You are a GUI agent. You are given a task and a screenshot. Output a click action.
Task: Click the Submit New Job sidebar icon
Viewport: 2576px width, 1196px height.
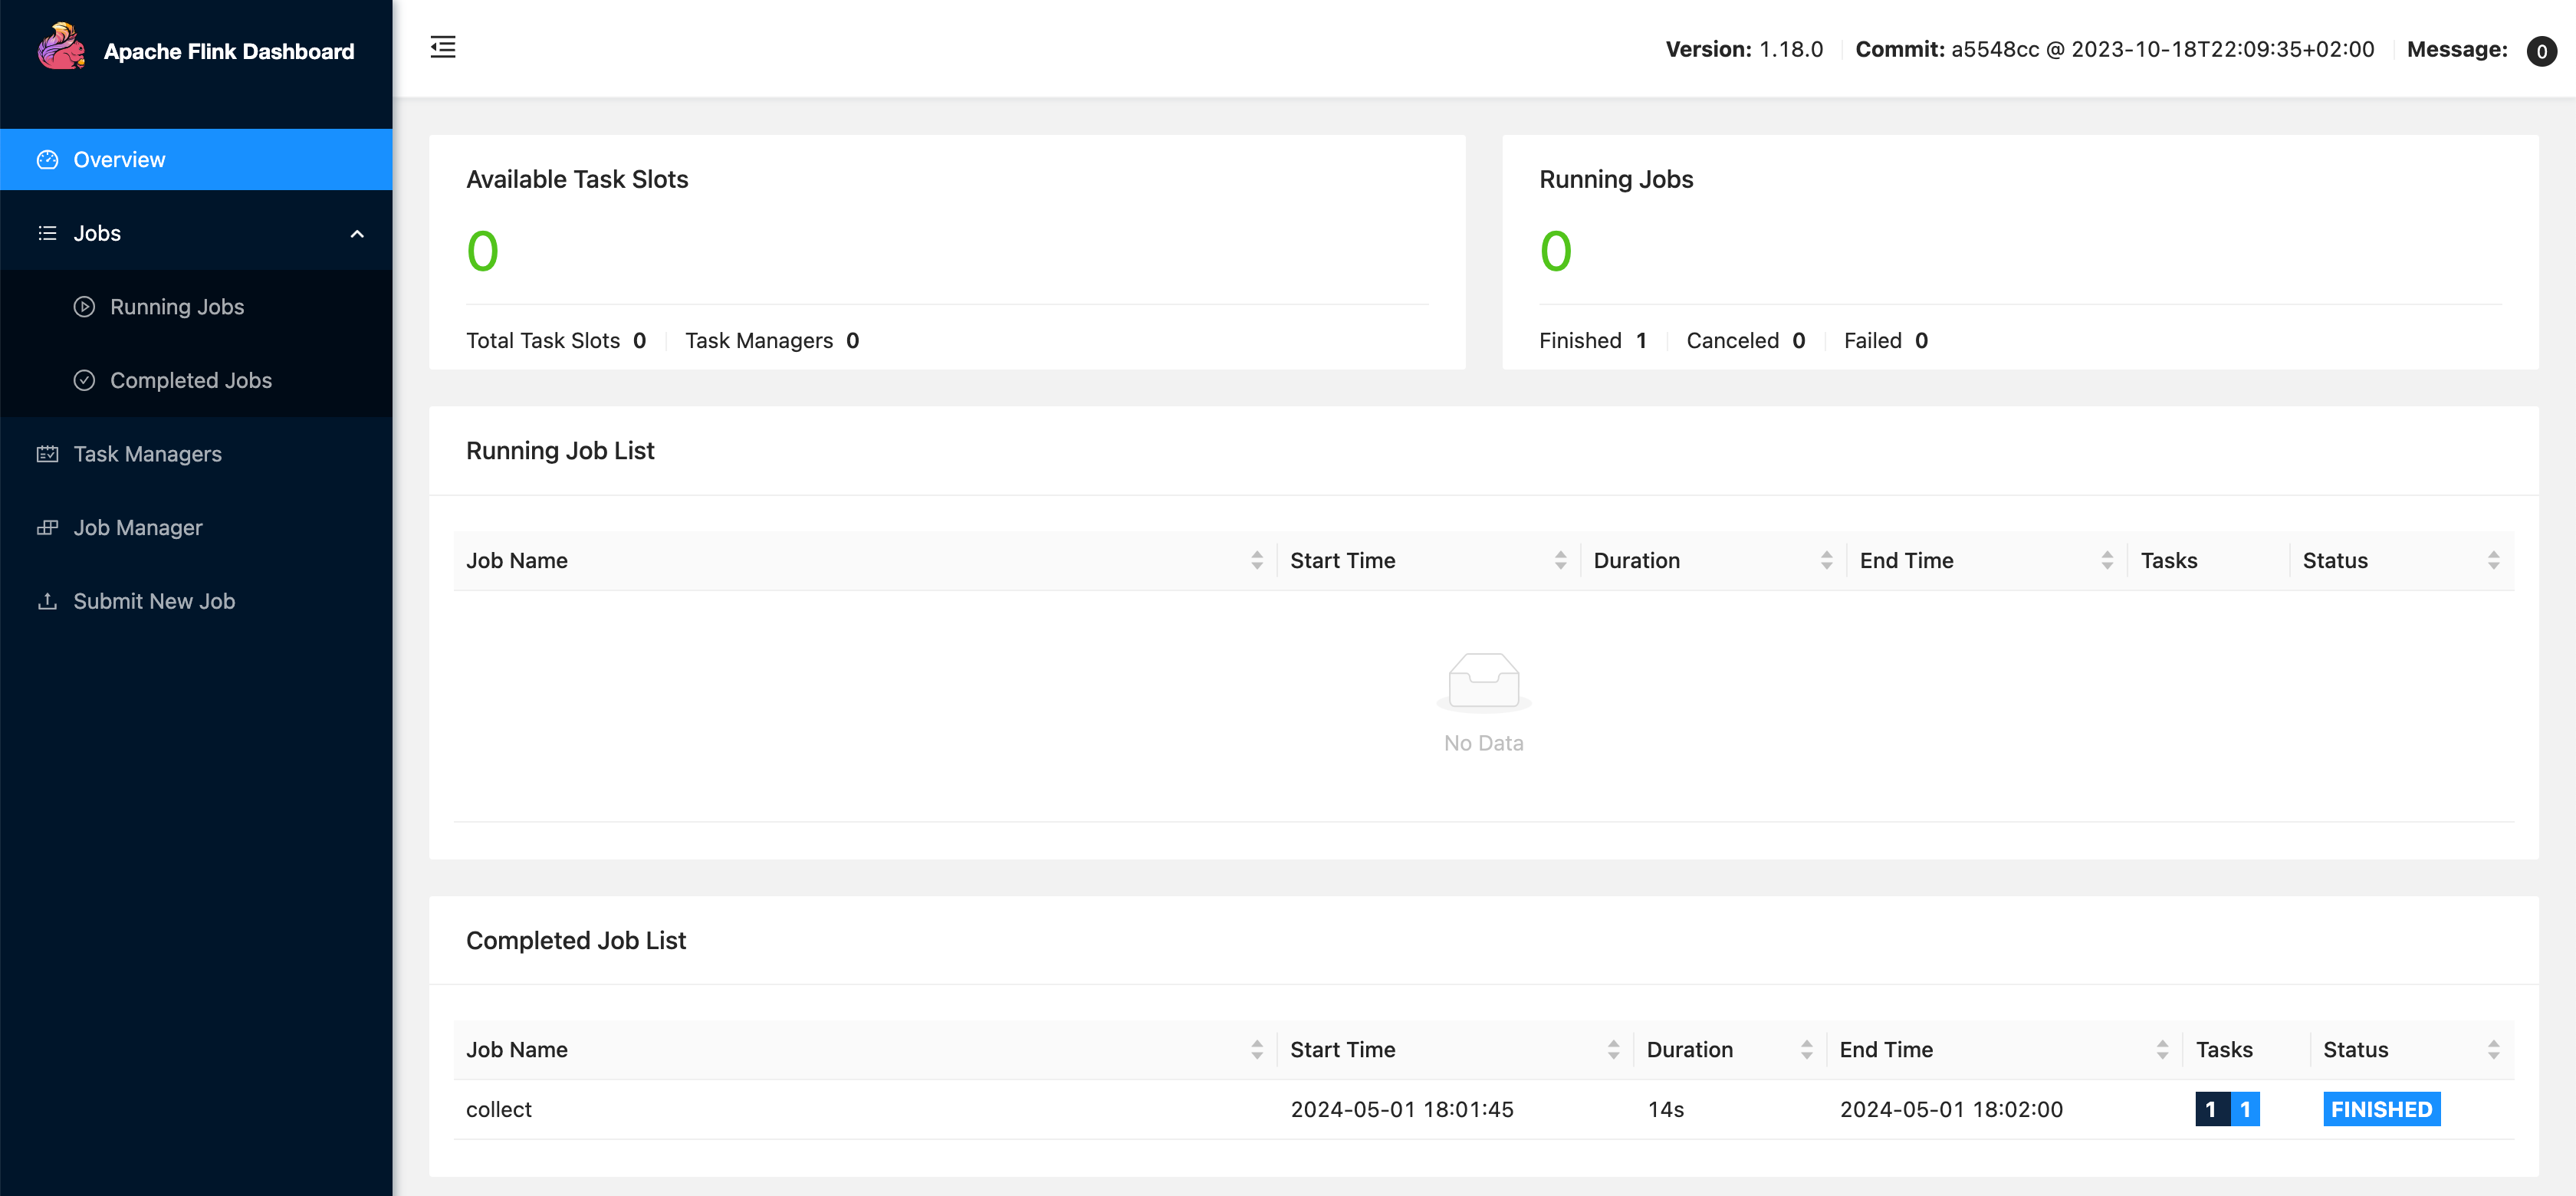pos(49,601)
